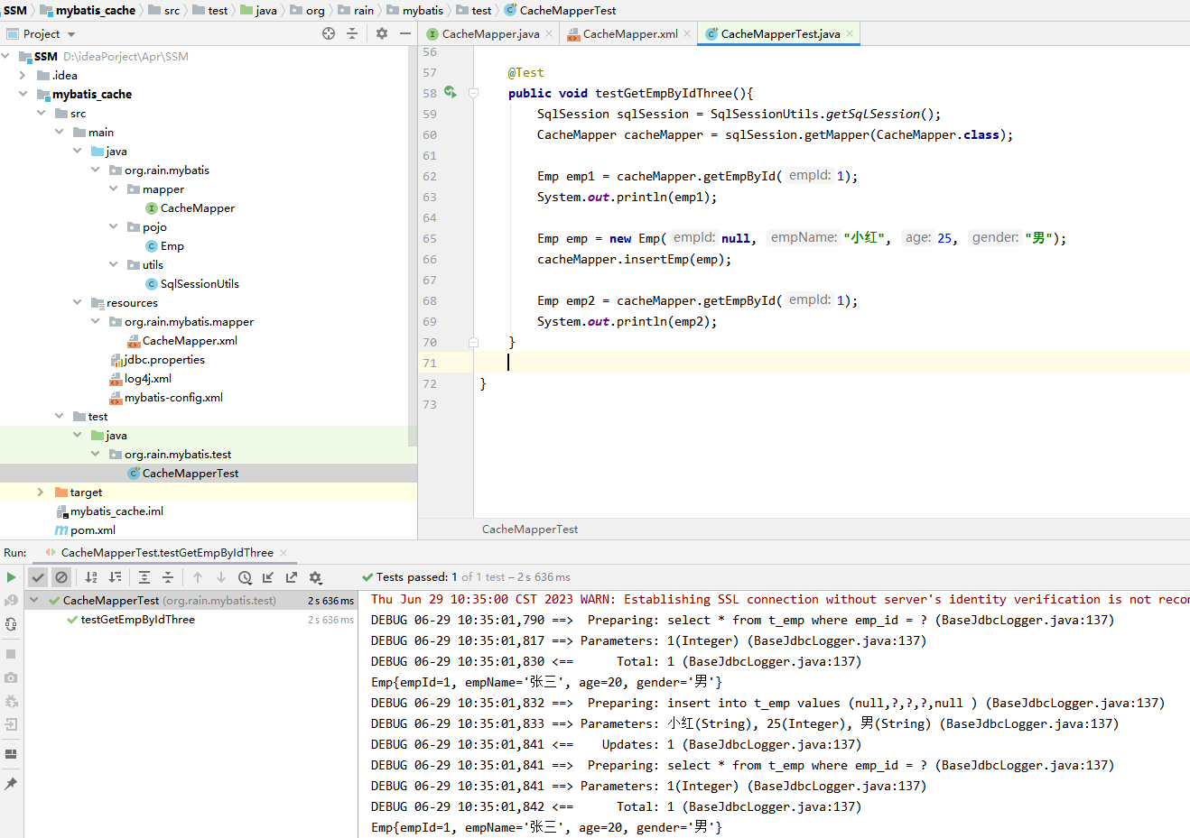This screenshot has height=838, width=1190.
Task: Close the CacheMapper.java tab
Action: coord(549,34)
